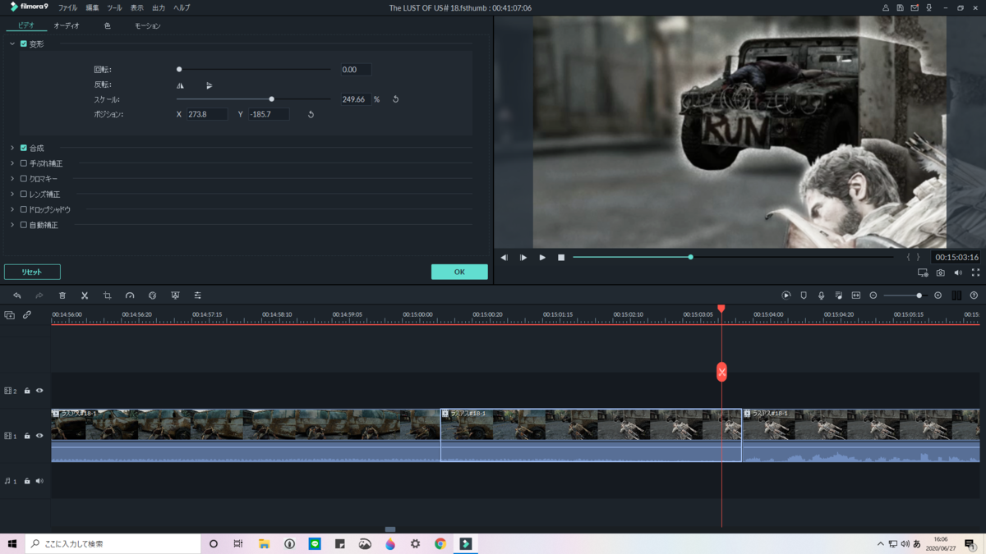
Task: Expand the 自動補正 section arrow
Action: tap(12, 225)
